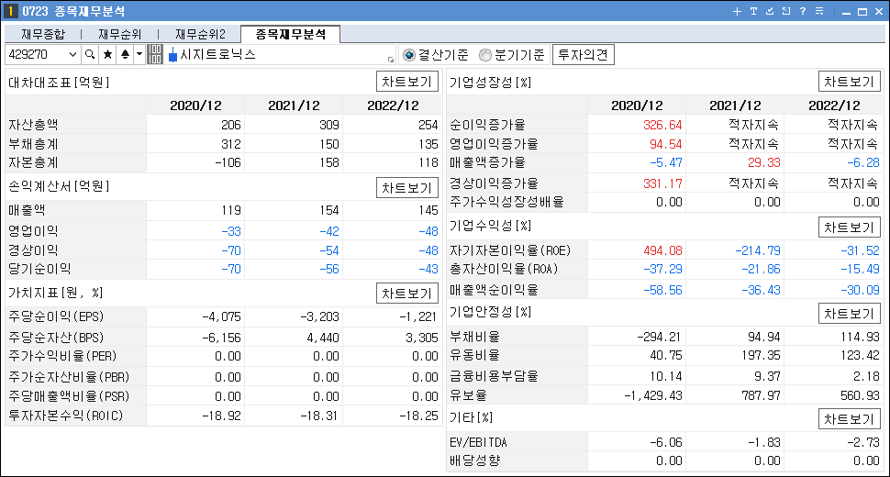
Task: Click the 투자자본수익(ROIC) value -18.92
Action: click(222, 416)
